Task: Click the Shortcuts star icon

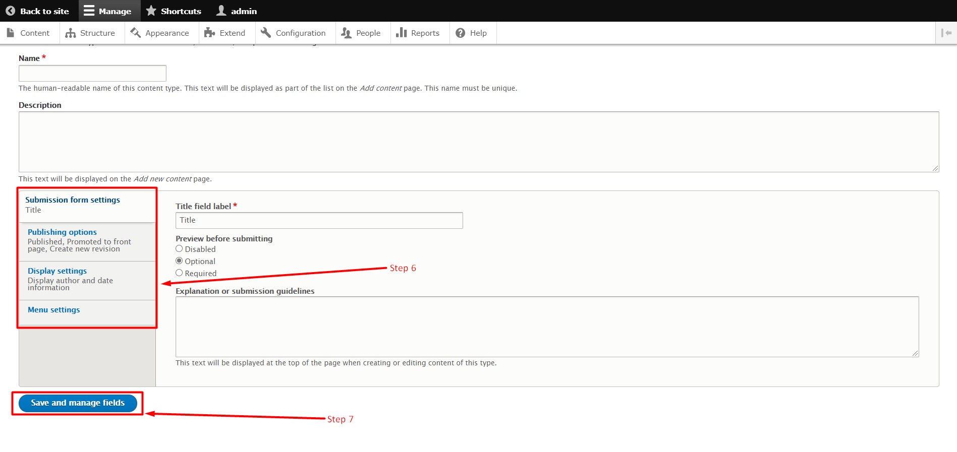Action: [151, 11]
